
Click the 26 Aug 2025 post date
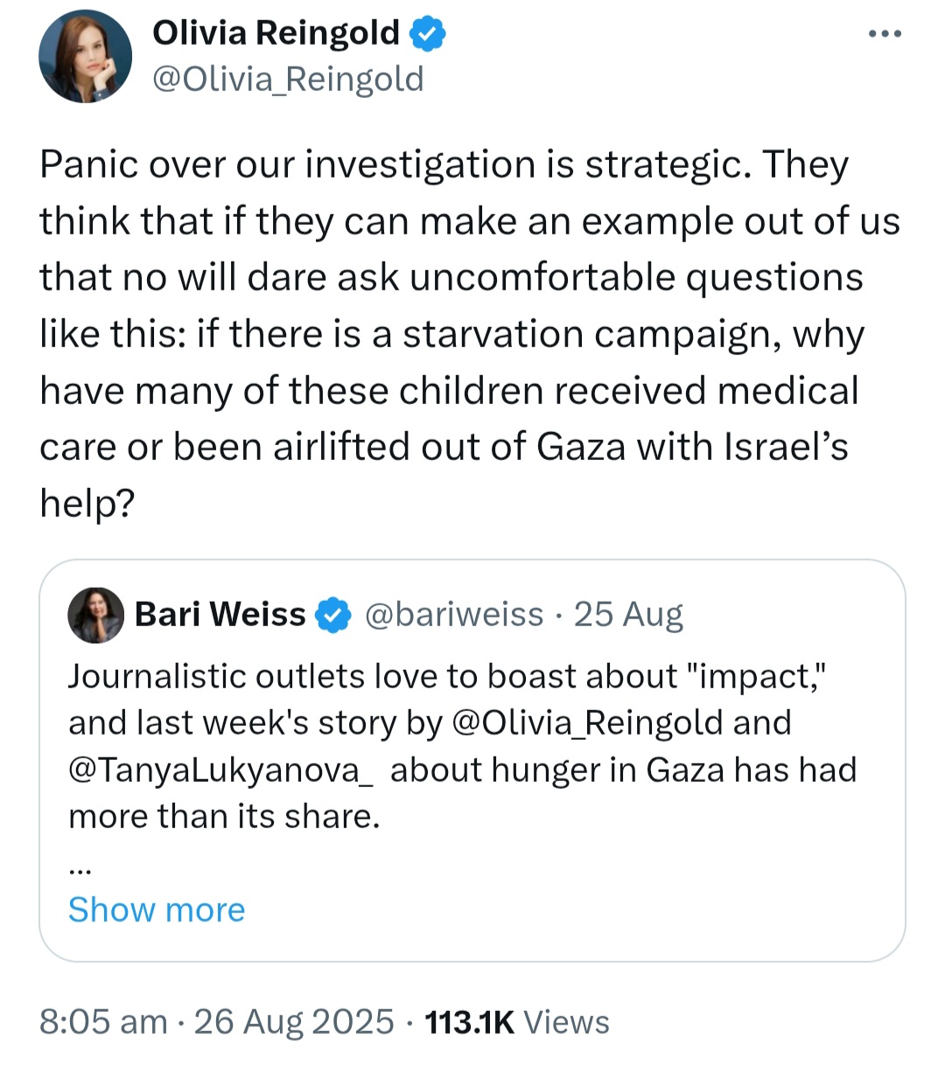(294, 1021)
